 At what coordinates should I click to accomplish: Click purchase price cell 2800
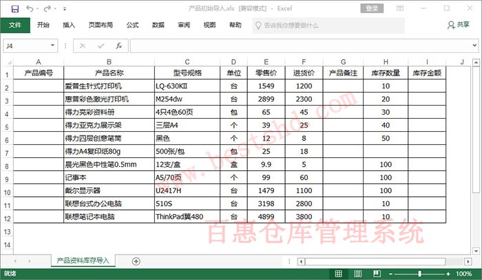pyautogui.click(x=304, y=204)
